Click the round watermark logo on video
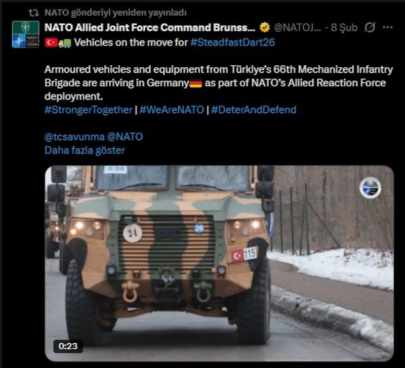Viewport: 405px width, 368px height. pos(371,188)
